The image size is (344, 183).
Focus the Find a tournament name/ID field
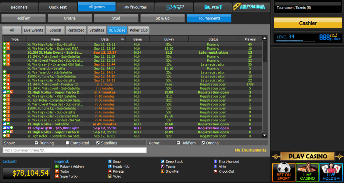click(74, 150)
